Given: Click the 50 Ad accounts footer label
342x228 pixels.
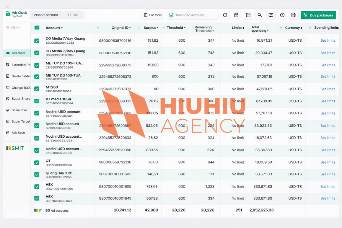Looking at the screenshot, I should click(57, 211).
